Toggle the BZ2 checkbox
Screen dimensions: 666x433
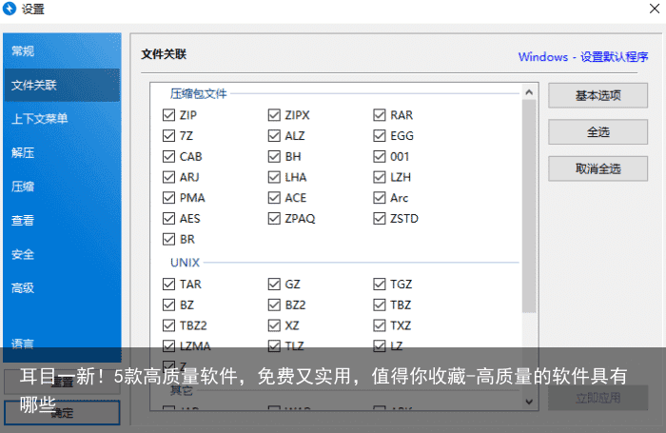(x=275, y=305)
